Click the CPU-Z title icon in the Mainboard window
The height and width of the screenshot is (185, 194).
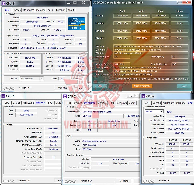click(65, 97)
